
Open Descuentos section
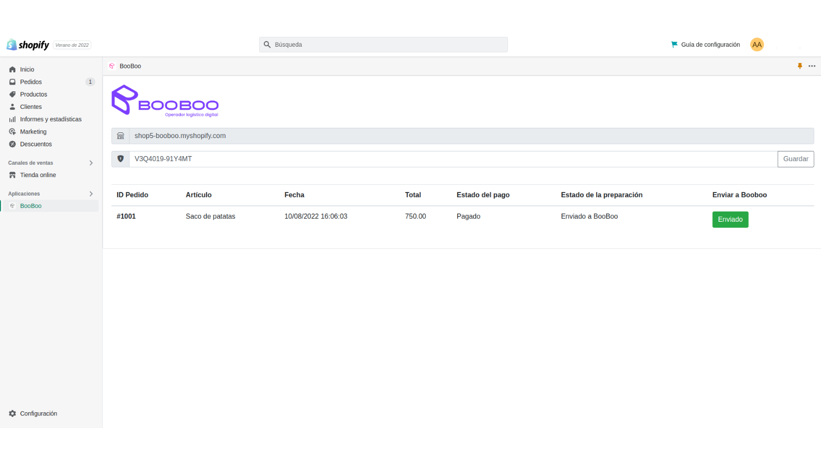[36, 144]
